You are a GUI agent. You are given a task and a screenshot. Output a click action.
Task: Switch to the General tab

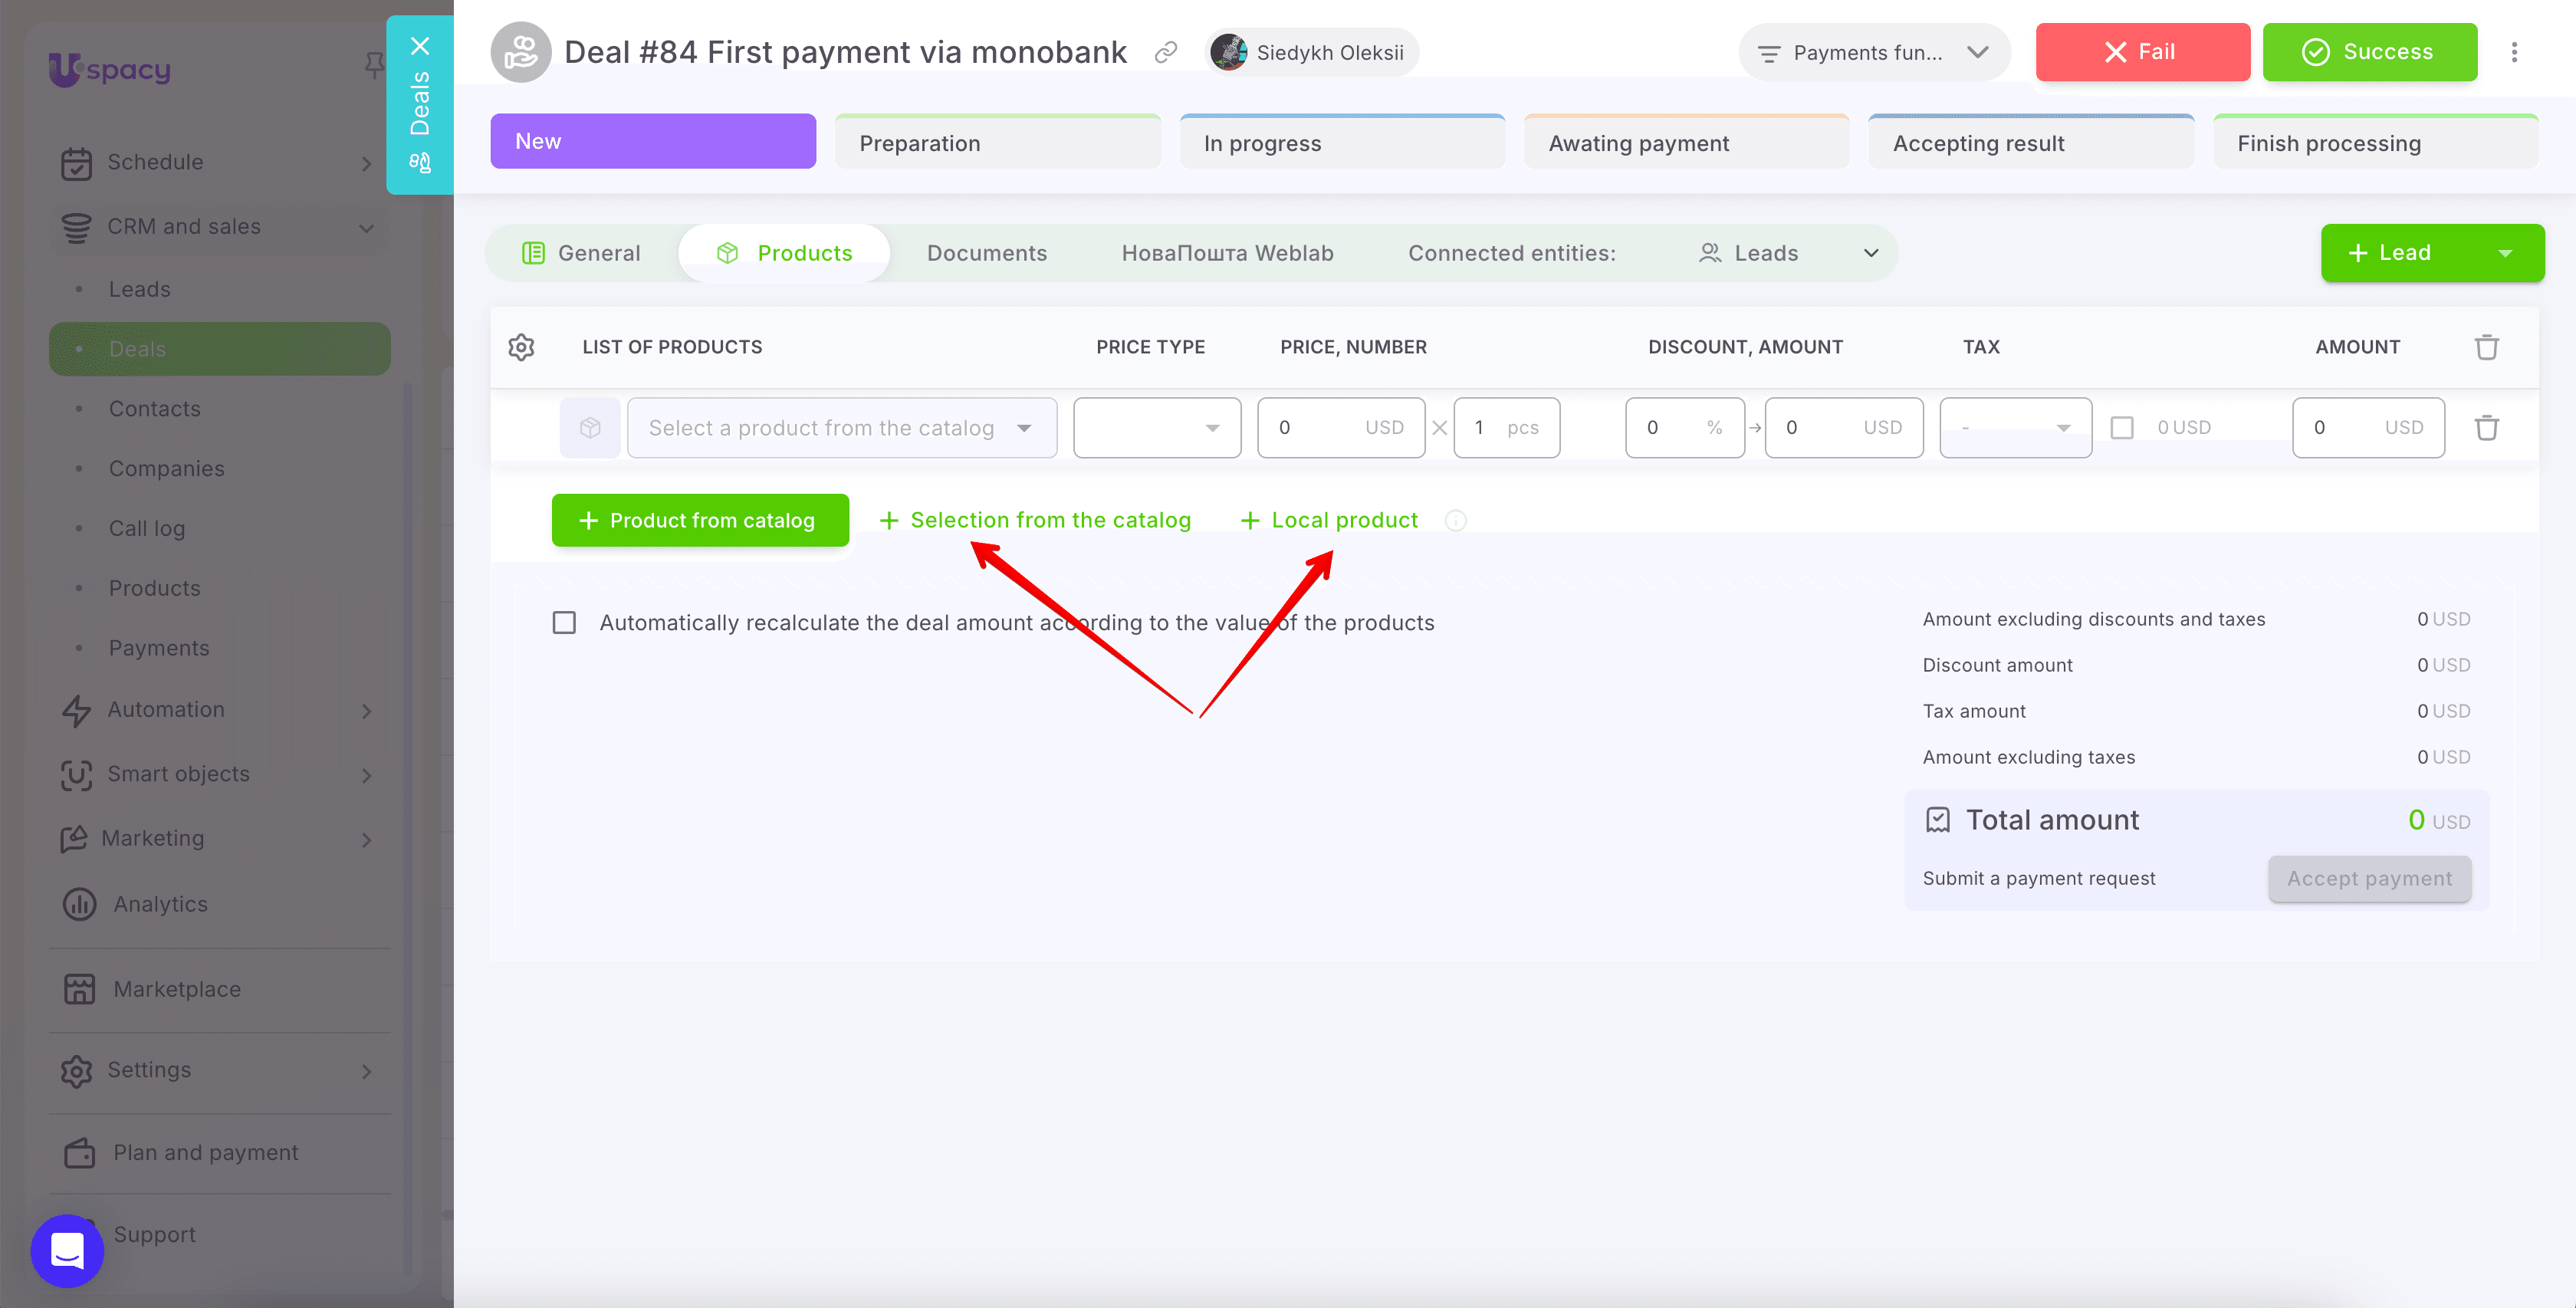581,253
